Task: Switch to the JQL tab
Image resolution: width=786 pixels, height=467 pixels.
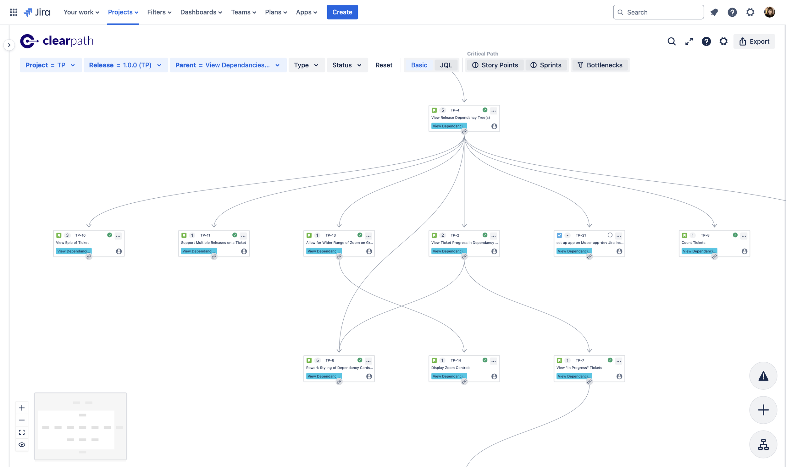Action: coord(446,65)
